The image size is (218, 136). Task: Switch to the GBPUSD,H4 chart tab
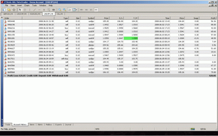click(8, 14)
